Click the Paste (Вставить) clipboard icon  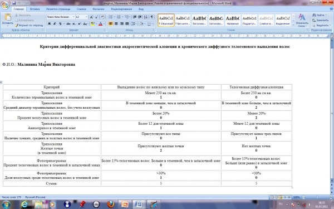point(7,19)
